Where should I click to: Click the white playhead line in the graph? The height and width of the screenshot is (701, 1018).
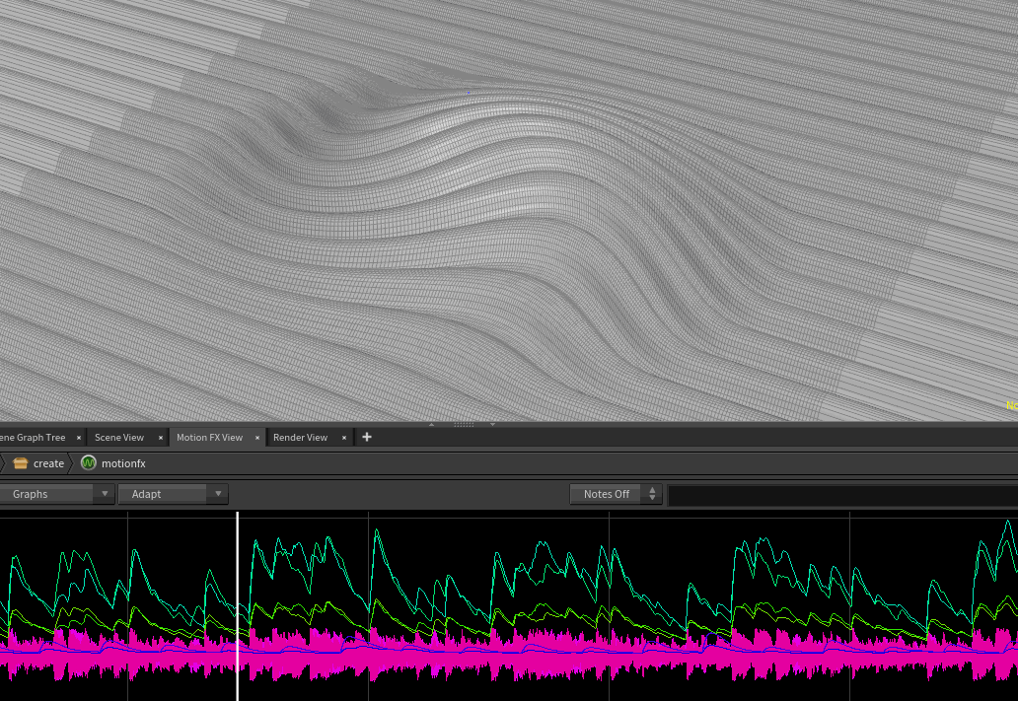tap(238, 606)
